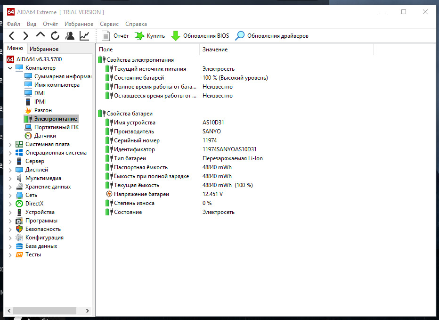The image size is (439, 320).
Task: Collapse the Компьютер tree node
Action: (x=10, y=68)
